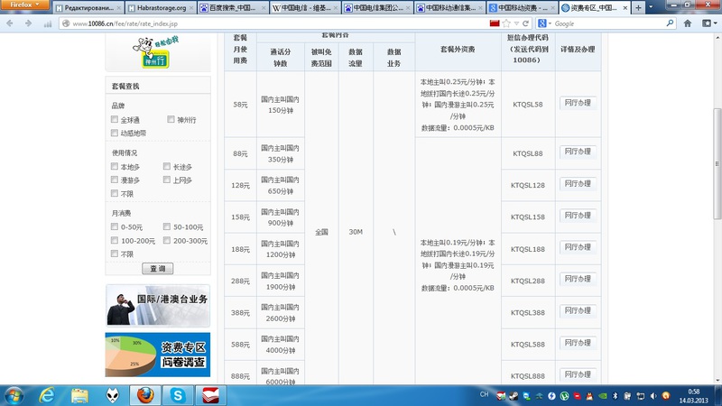
Task: Tick the 长途多 usage checkbox
Action: click(x=167, y=166)
